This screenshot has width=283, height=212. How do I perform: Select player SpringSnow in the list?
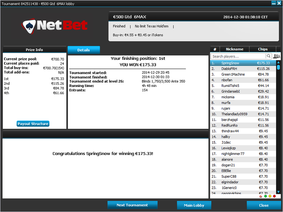coord(243,63)
